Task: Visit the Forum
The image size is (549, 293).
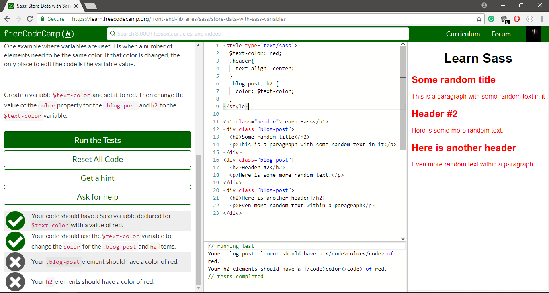Action: click(500, 34)
